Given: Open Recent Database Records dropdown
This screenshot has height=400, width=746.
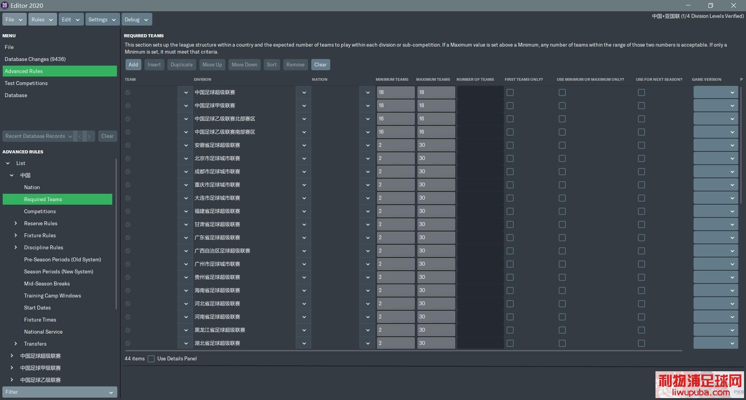Looking at the screenshot, I should pos(38,136).
